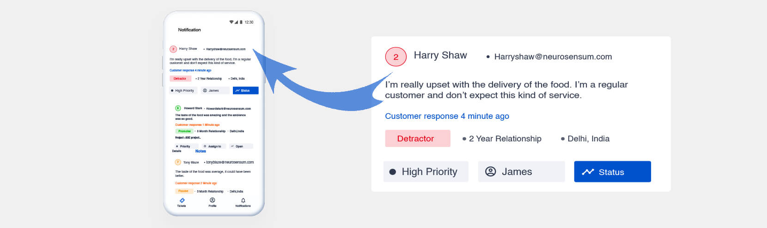
Task: Tap the Notifications bell icon
Action: coord(243,200)
